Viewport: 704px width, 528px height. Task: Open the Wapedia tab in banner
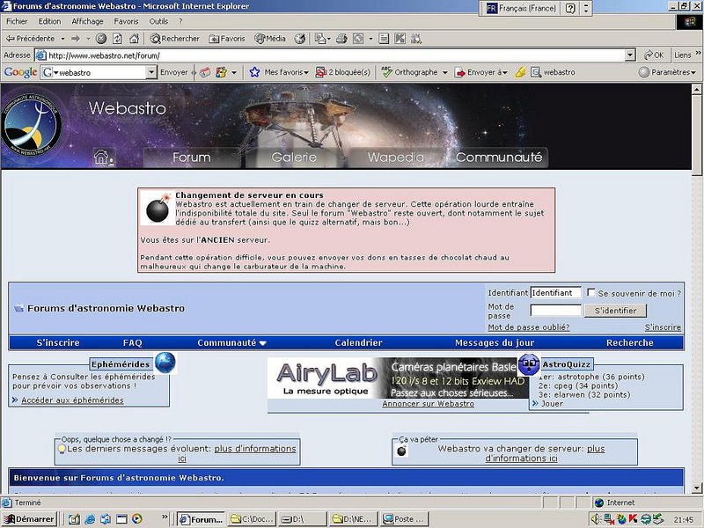click(x=395, y=158)
